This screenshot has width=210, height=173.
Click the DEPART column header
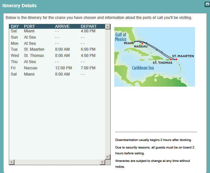pos(89,26)
